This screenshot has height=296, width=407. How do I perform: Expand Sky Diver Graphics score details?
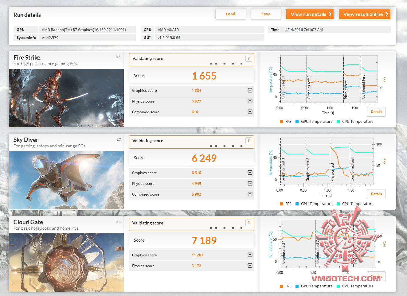(250, 173)
